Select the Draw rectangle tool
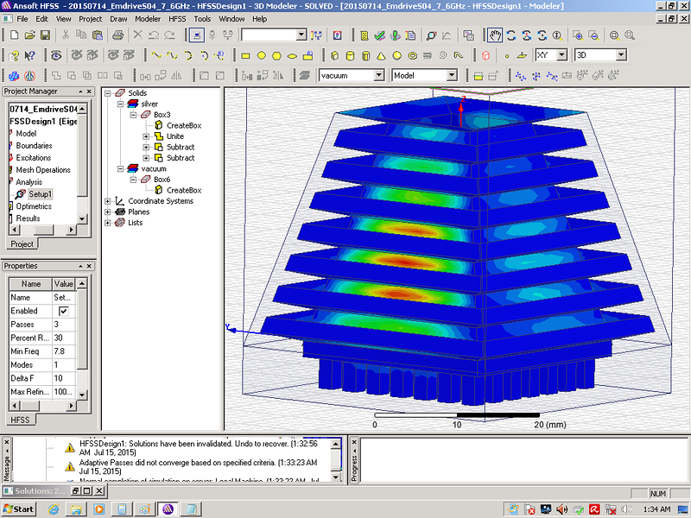Image resolution: width=691 pixels, height=518 pixels. [x=246, y=55]
